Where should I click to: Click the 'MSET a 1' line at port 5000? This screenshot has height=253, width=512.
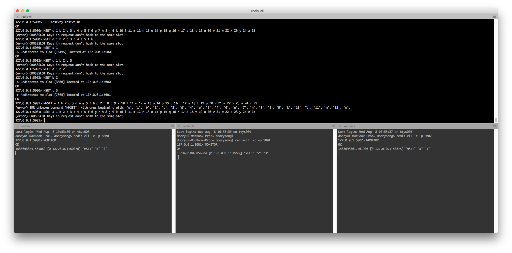(x=37, y=48)
